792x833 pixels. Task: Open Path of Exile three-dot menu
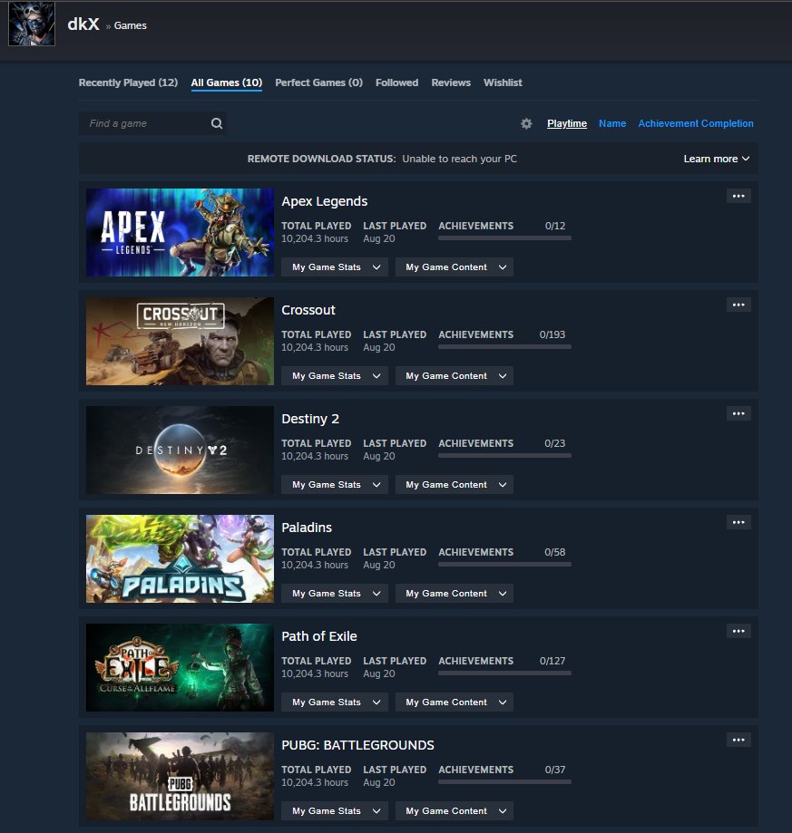pyautogui.click(x=738, y=631)
